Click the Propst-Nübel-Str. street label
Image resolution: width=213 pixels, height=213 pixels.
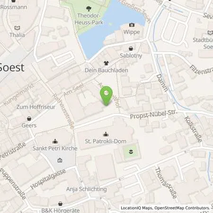154,115
